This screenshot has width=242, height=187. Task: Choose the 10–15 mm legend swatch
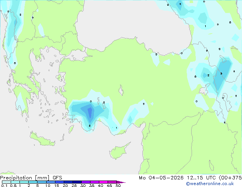click(51, 182)
